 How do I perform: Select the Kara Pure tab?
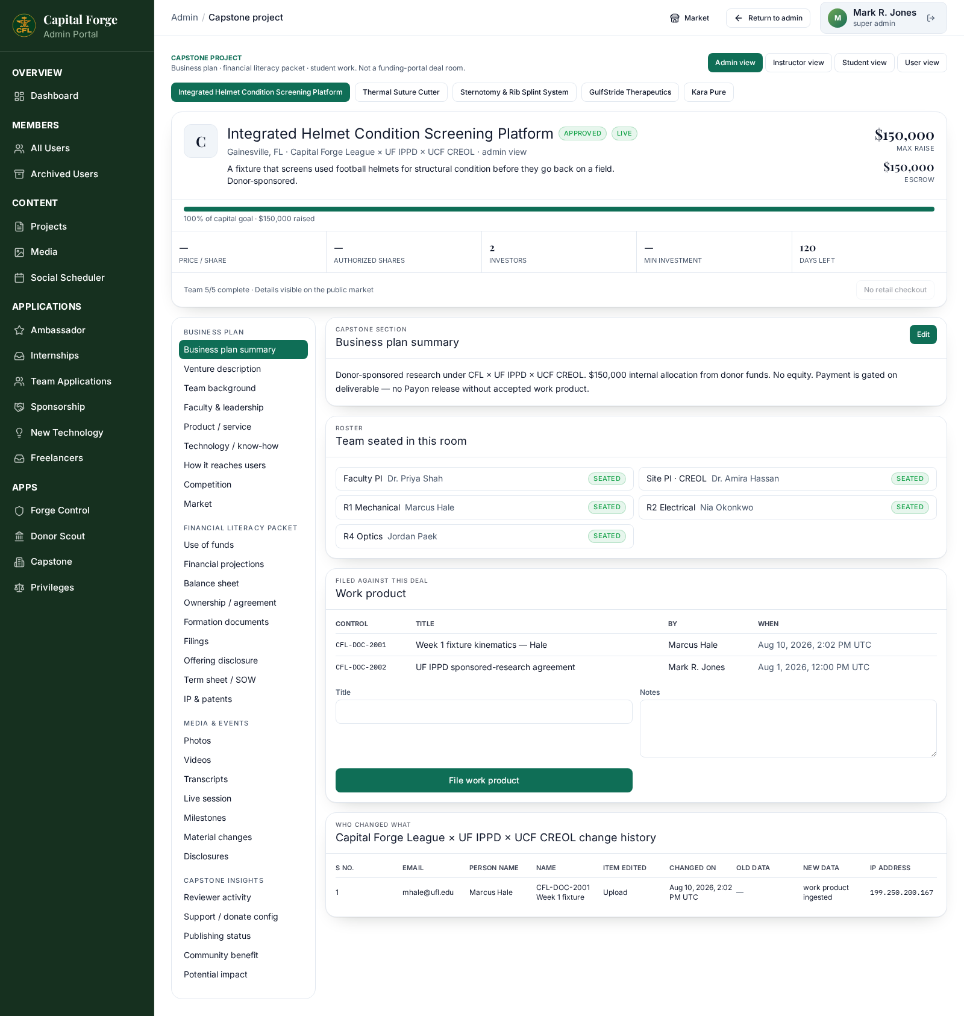(709, 92)
